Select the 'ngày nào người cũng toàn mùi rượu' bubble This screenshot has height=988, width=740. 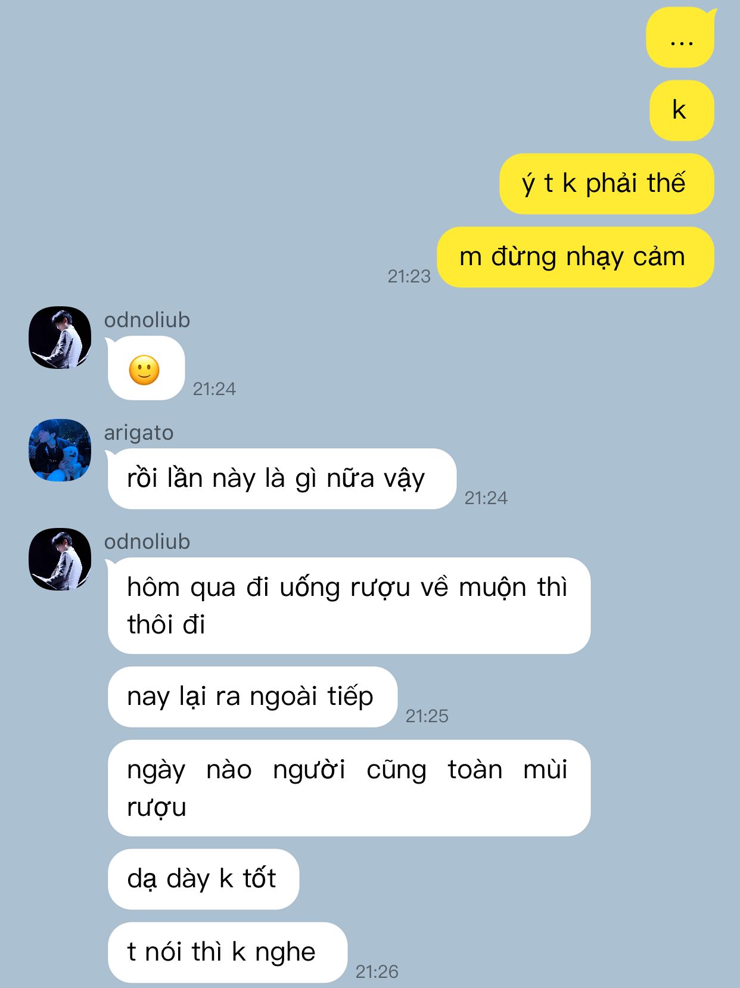click(349, 788)
